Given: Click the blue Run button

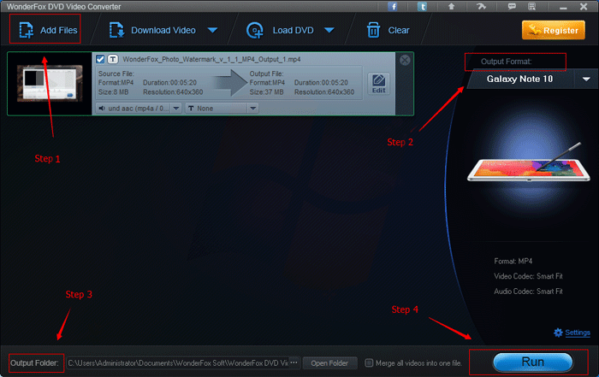Looking at the screenshot, I should click(x=532, y=362).
